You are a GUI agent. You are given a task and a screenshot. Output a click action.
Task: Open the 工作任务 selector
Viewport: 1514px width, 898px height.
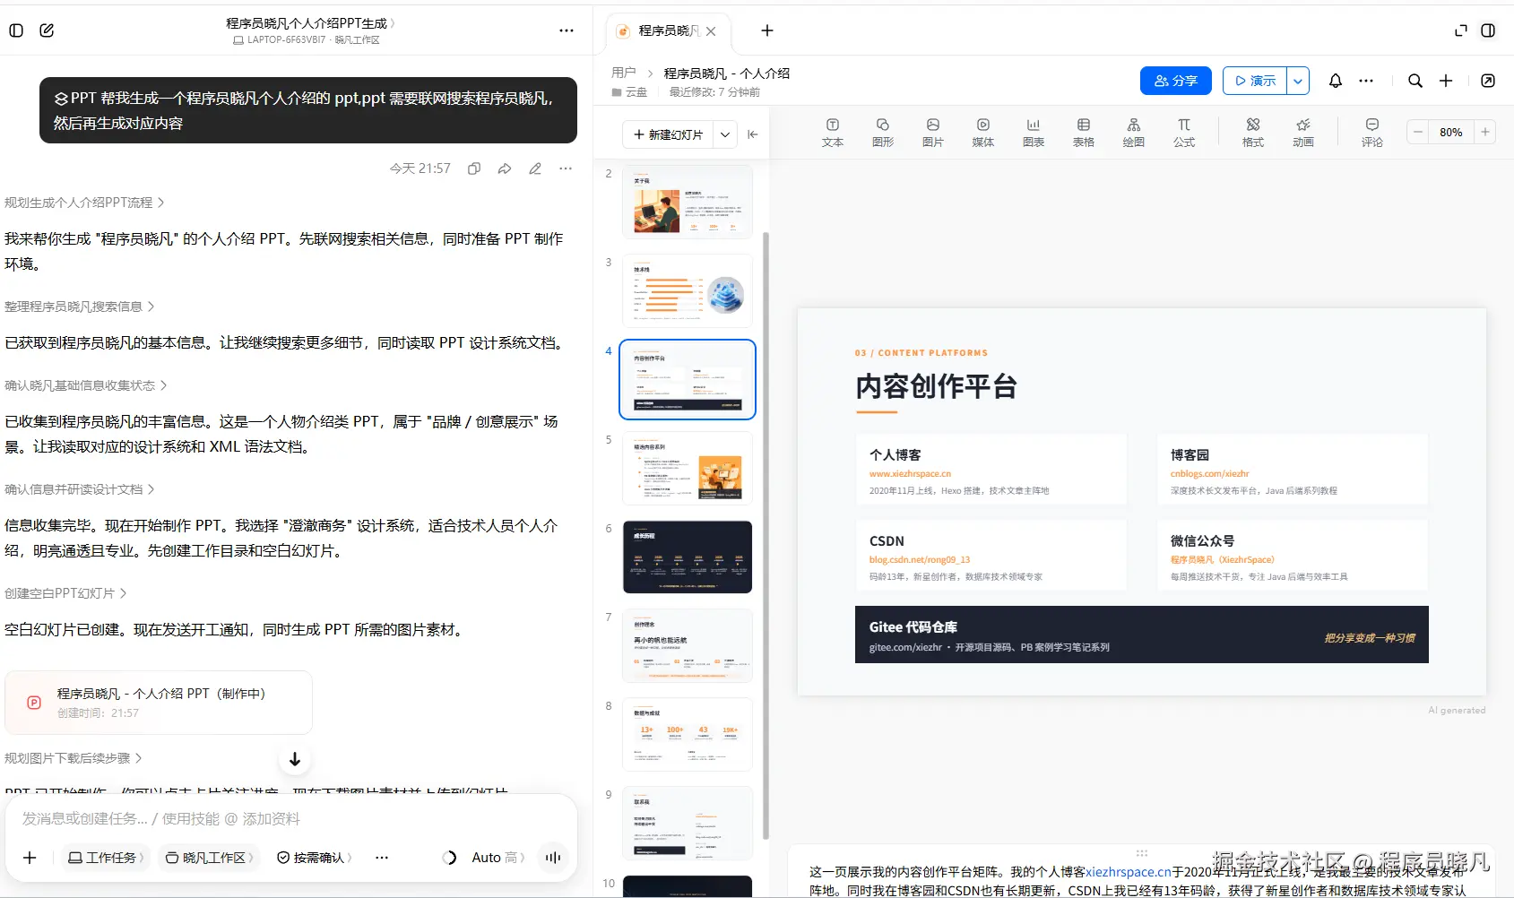click(106, 858)
